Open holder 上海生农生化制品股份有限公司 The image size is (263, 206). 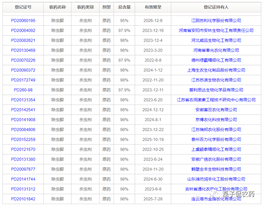pos(216,70)
